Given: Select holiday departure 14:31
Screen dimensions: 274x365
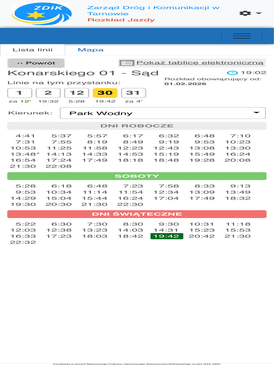Looking at the screenshot, I should [166, 230].
